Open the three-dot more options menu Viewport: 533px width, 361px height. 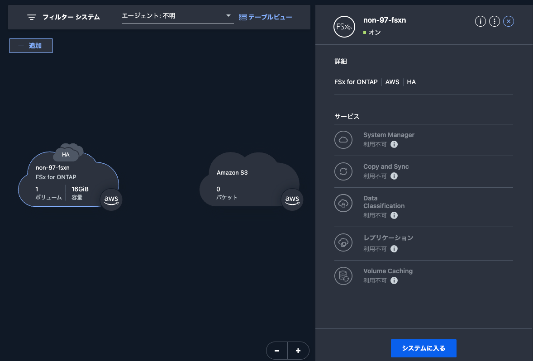click(494, 21)
